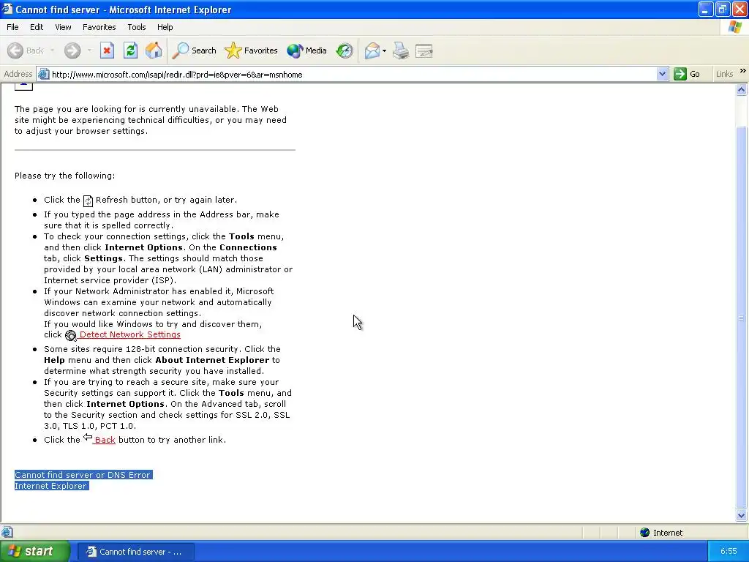Click in the Address bar URL field
The height and width of the screenshot is (562, 749).
353,74
